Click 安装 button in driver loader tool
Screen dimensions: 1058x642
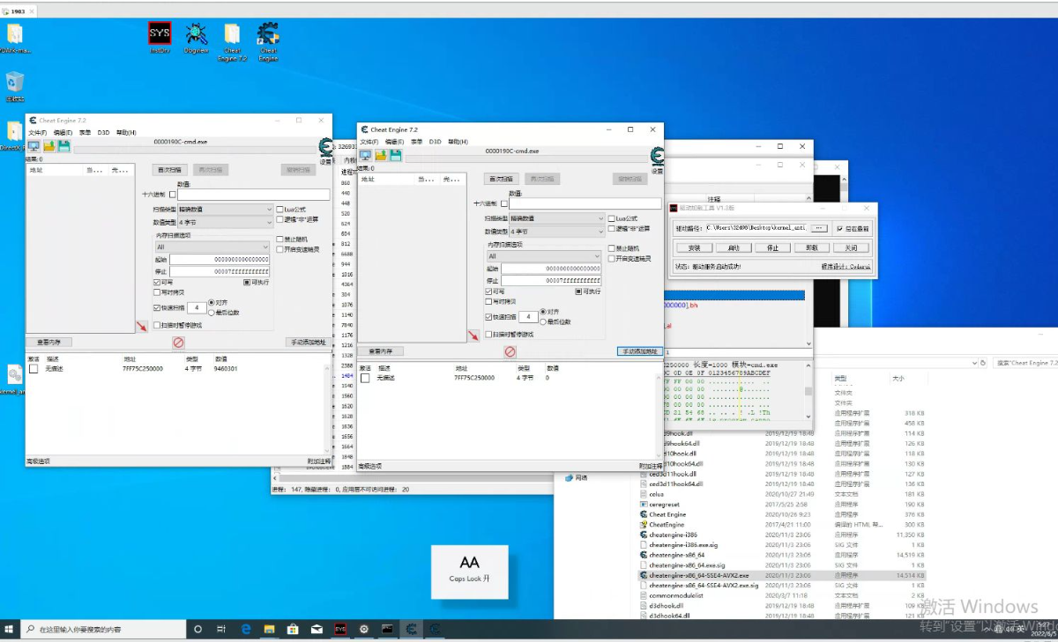(694, 247)
